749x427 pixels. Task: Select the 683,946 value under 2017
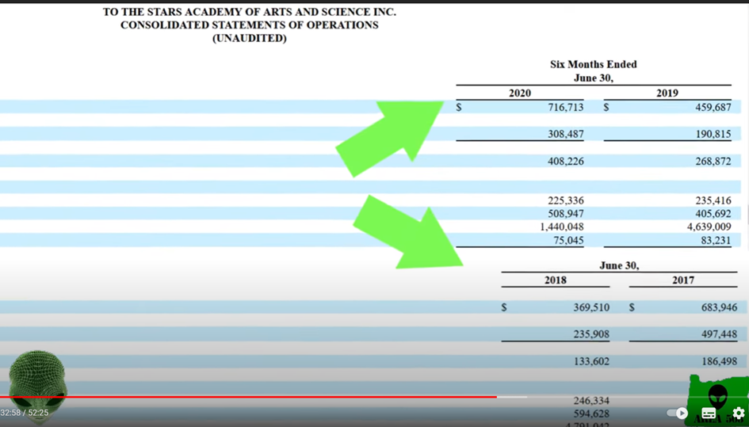pyautogui.click(x=720, y=307)
